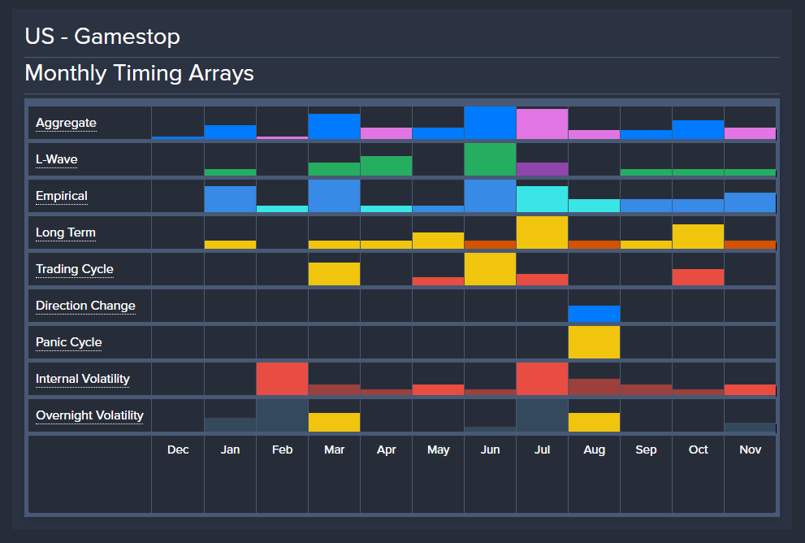Click the Monthly Timing Arrays heading
The height and width of the screenshot is (543, 805).
click(139, 73)
